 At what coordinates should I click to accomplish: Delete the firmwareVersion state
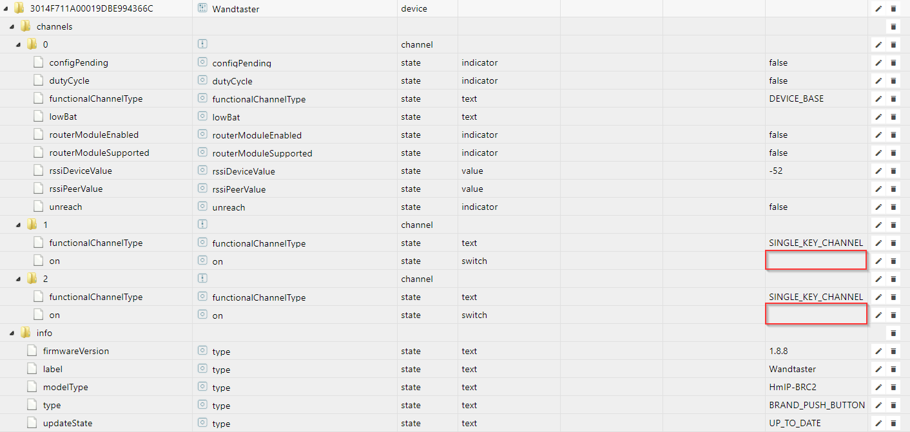[893, 352]
